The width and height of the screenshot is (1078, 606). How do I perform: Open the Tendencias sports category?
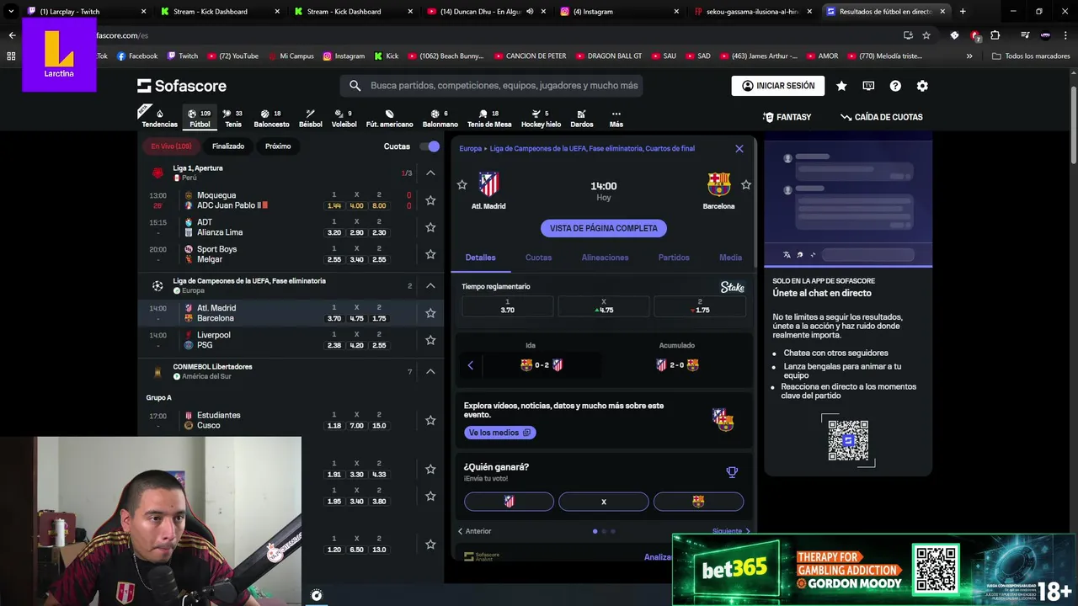point(159,118)
